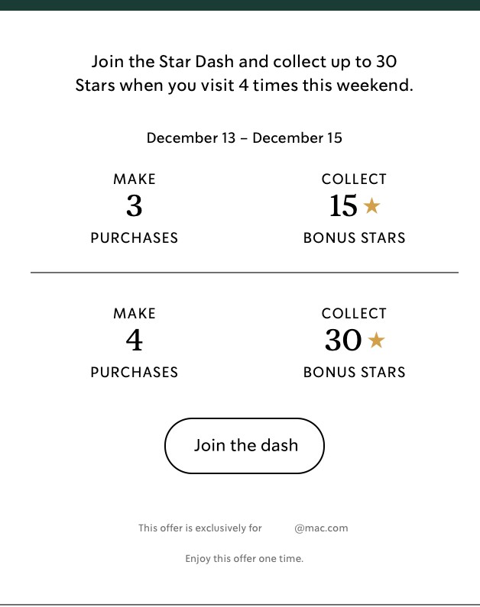Viewport: 480px width, 607px height.
Task: Click the number 30 bonus stars figure
Action: coord(343,341)
